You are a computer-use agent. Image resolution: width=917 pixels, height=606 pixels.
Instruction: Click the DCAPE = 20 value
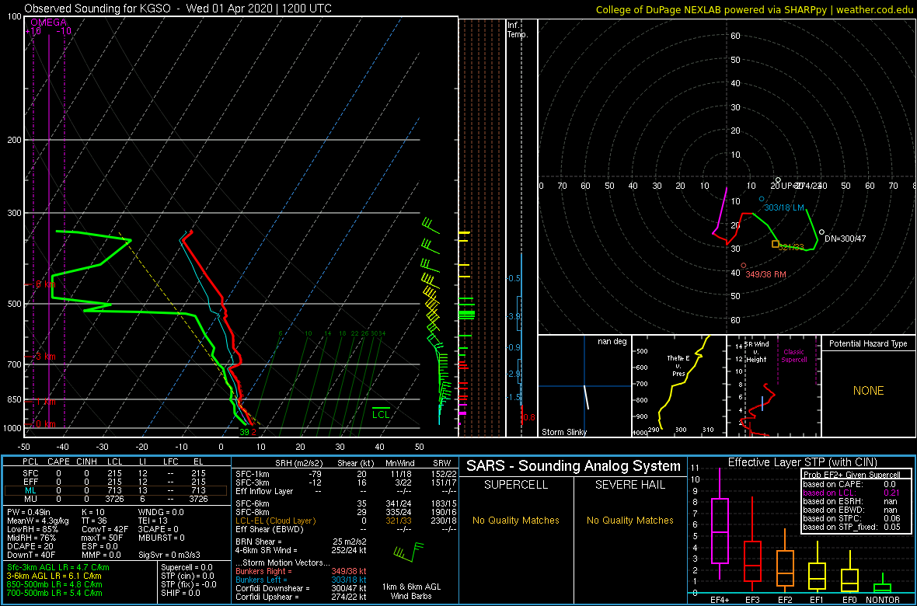pos(30,545)
